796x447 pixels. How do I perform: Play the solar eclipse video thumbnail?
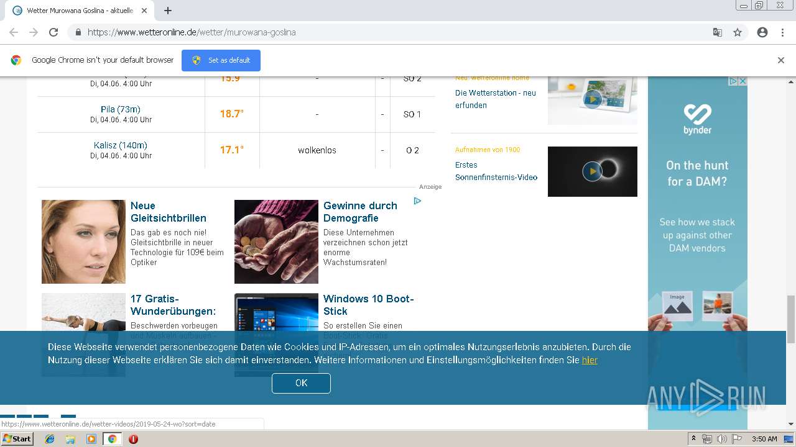point(593,171)
